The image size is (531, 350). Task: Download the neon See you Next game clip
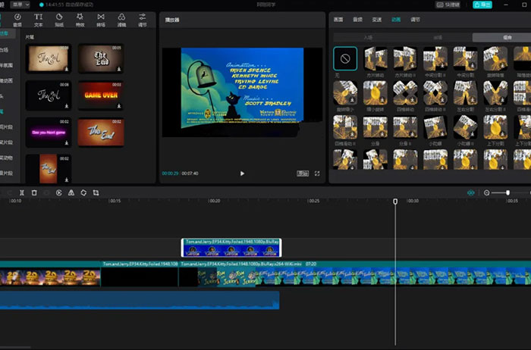pyautogui.click(x=67, y=142)
